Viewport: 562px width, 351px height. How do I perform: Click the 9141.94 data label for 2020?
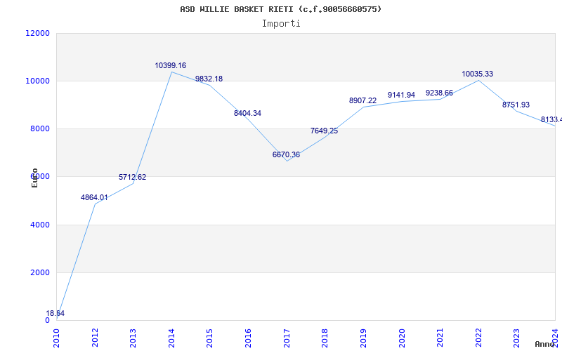[x=401, y=95]
